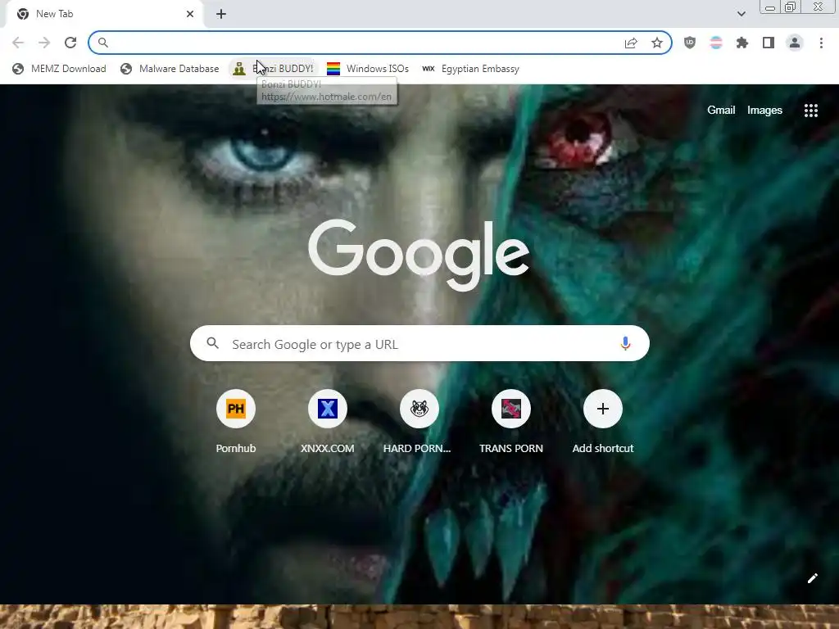Close the New Tab tab

[190, 14]
